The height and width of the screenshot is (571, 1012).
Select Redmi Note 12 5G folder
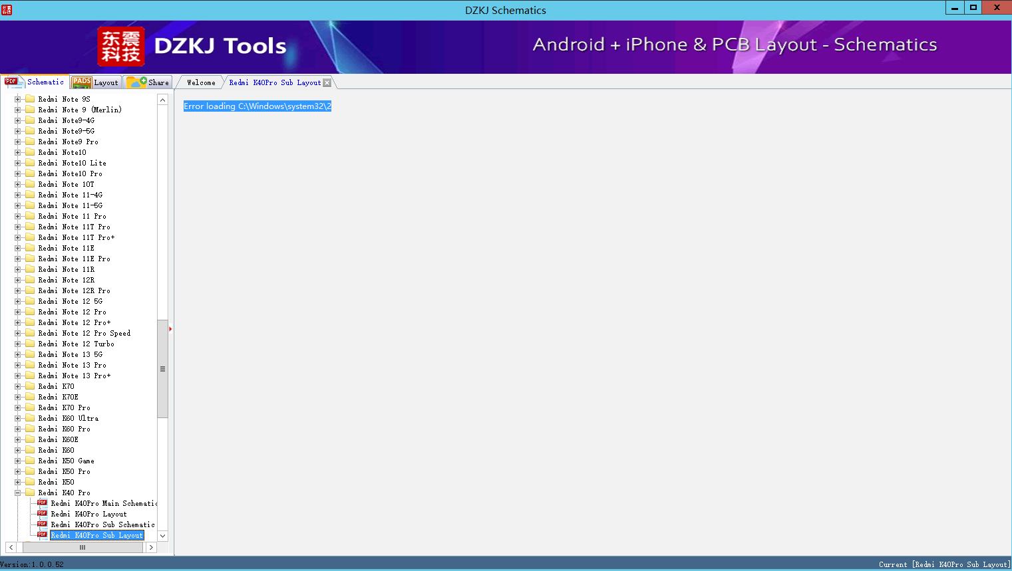coord(71,301)
